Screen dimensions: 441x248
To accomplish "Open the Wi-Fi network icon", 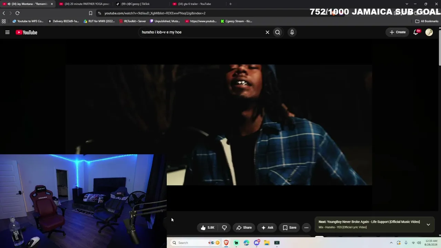I will click(x=413, y=243).
